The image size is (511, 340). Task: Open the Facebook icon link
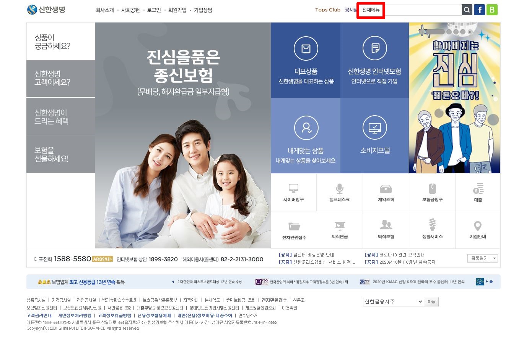point(479,10)
